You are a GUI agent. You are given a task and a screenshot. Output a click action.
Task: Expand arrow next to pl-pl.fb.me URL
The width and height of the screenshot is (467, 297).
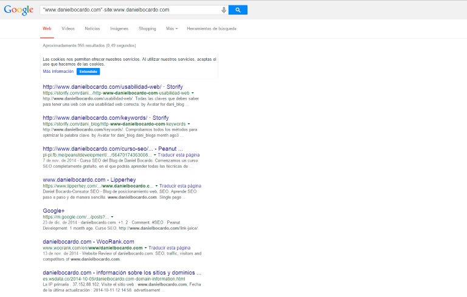click(x=155, y=155)
